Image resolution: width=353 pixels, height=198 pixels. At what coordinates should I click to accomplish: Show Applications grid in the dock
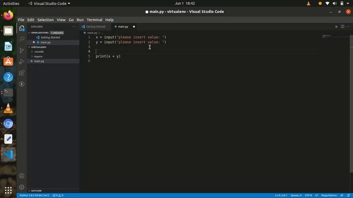[8, 190]
